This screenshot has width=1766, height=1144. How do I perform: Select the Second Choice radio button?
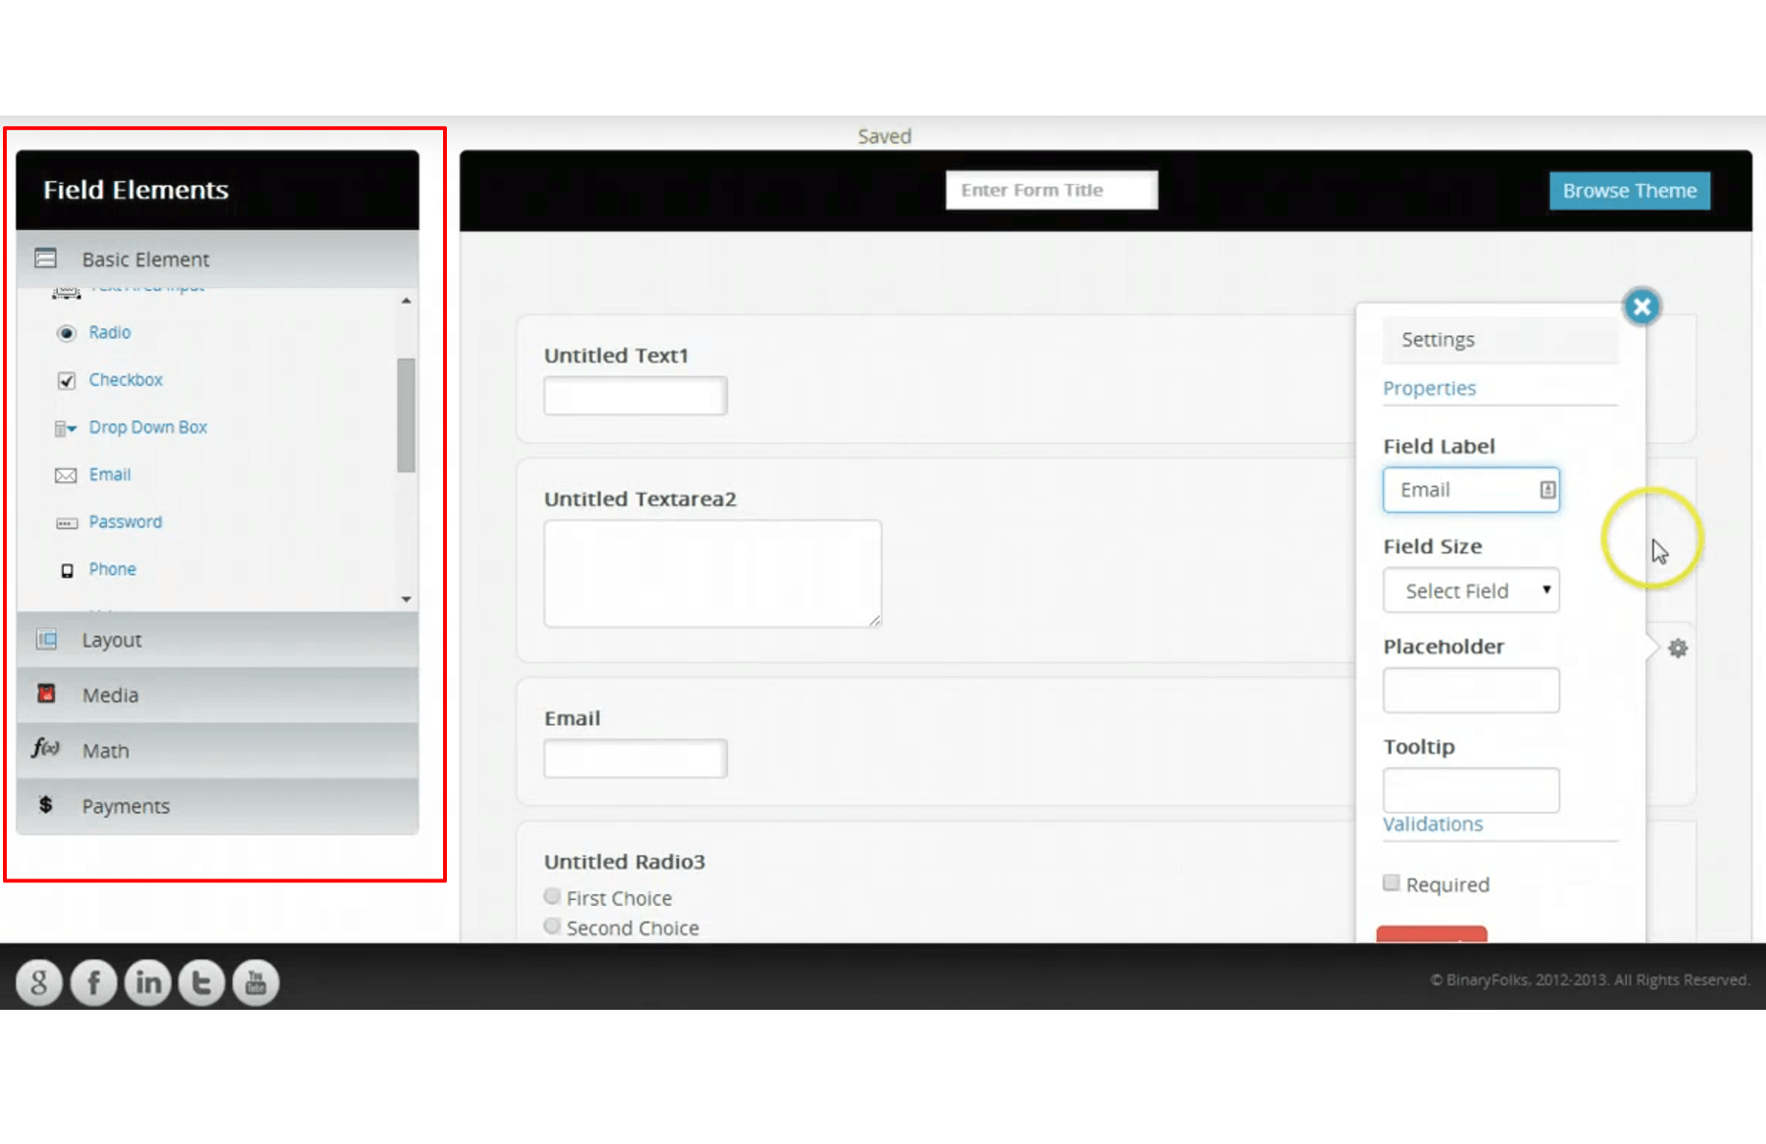click(x=553, y=926)
